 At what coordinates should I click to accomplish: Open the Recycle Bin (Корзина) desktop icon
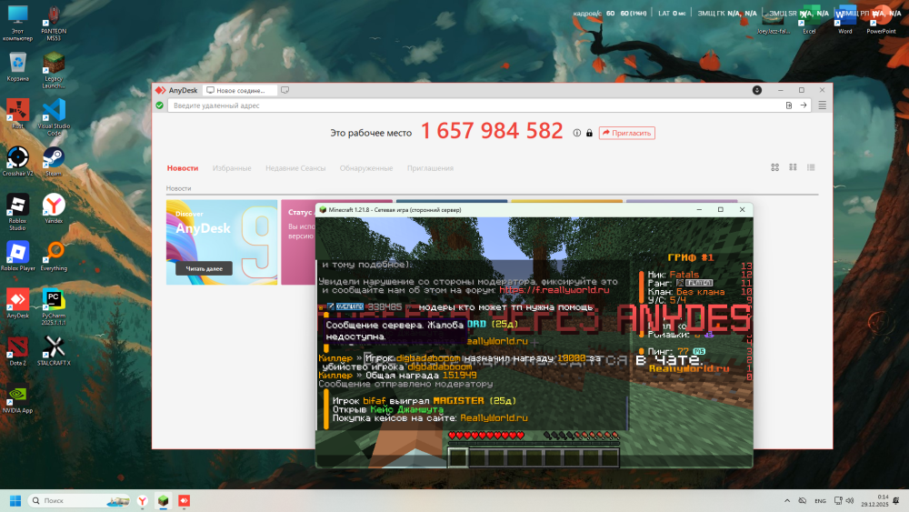coord(18,66)
